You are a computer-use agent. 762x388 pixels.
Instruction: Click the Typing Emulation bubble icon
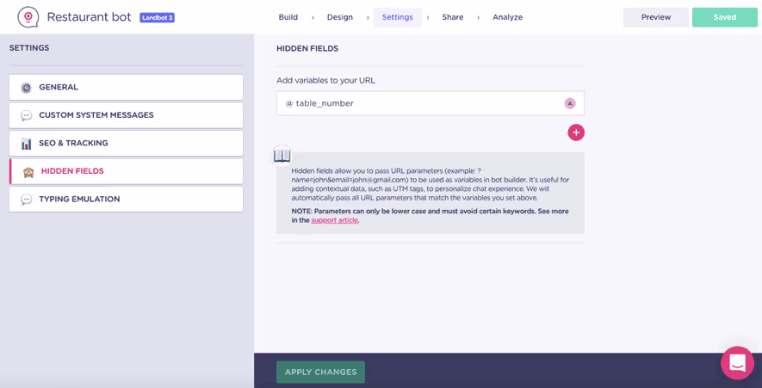pos(26,199)
